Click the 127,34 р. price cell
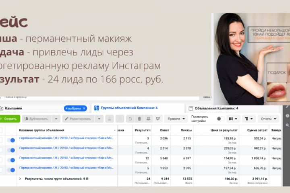Screen dimensions: 290x193 click(x=230, y=168)
